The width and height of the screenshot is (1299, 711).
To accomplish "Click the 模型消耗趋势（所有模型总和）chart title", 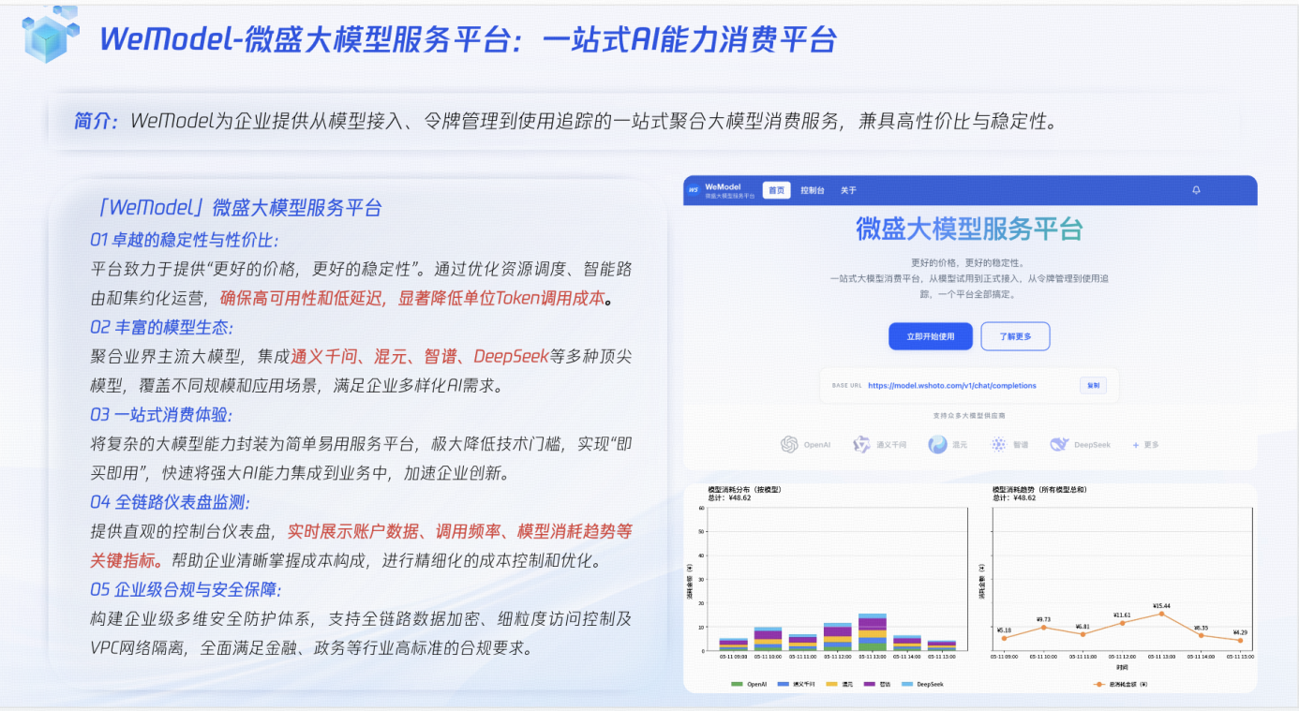I will coord(1040,490).
